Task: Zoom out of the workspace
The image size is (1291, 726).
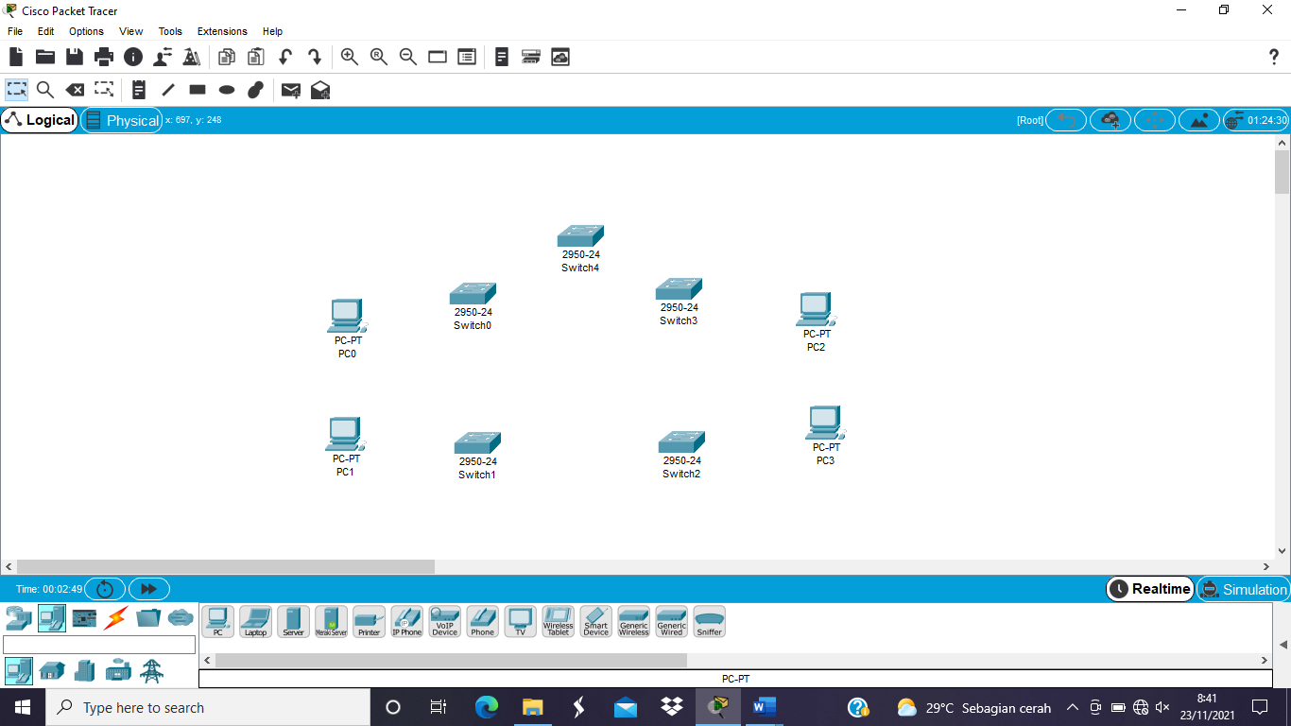Action: point(408,57)
